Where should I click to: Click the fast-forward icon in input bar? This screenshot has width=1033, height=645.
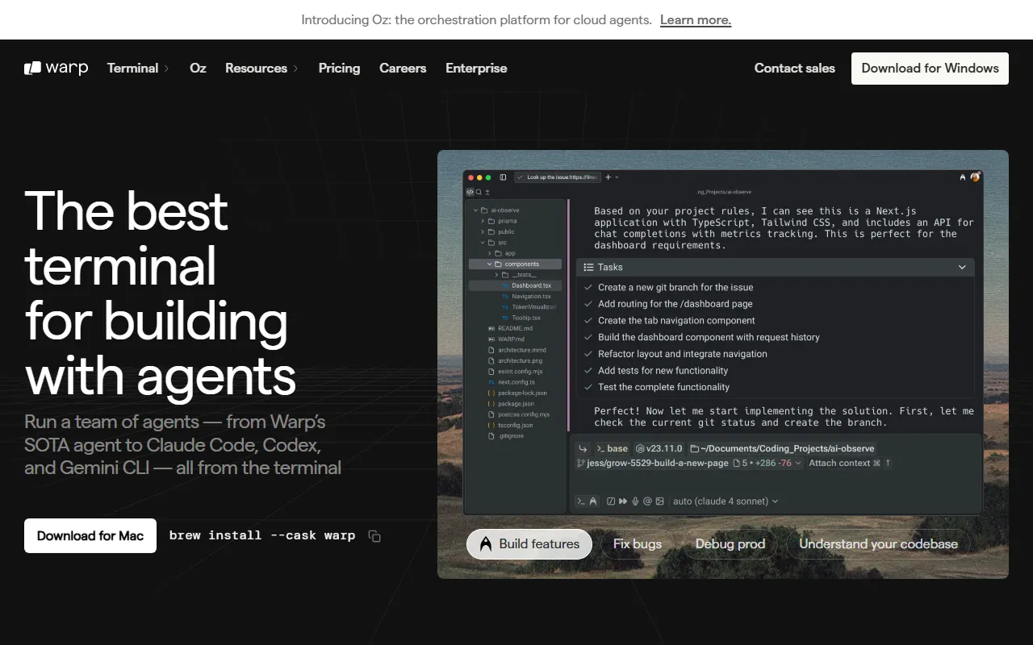pos(622,501)
